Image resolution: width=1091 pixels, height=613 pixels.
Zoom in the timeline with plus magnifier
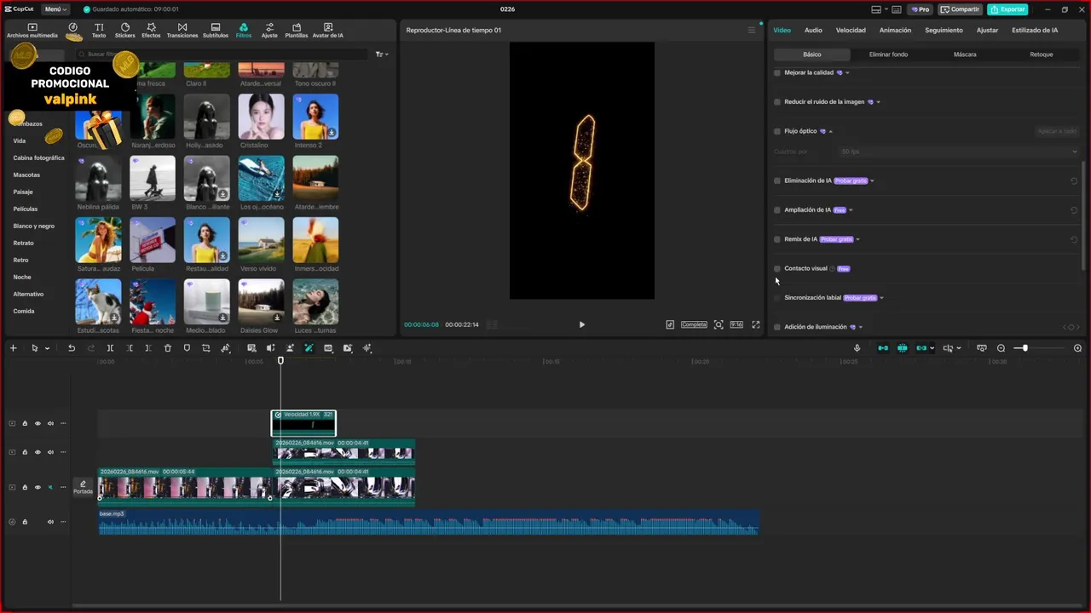coord(1077,348)
